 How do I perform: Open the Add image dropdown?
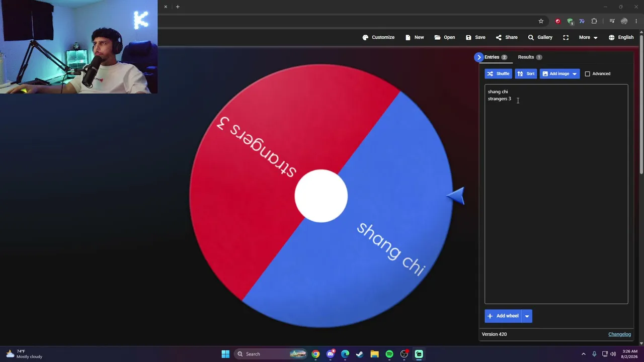559,74
